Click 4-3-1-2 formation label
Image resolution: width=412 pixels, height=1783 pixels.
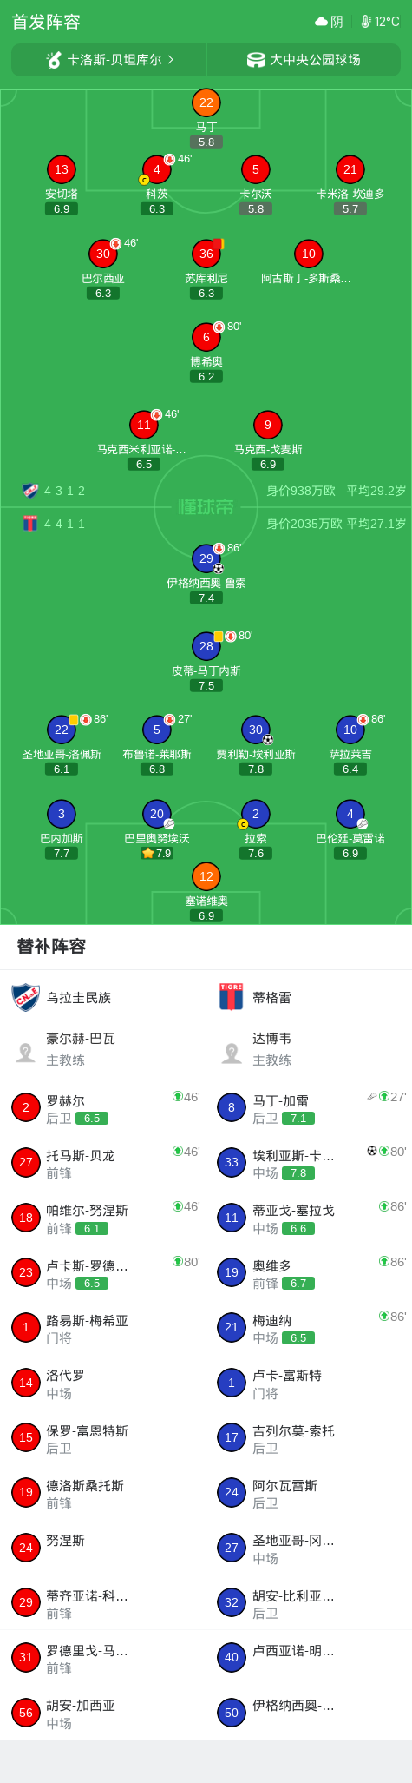coord(64,491)
